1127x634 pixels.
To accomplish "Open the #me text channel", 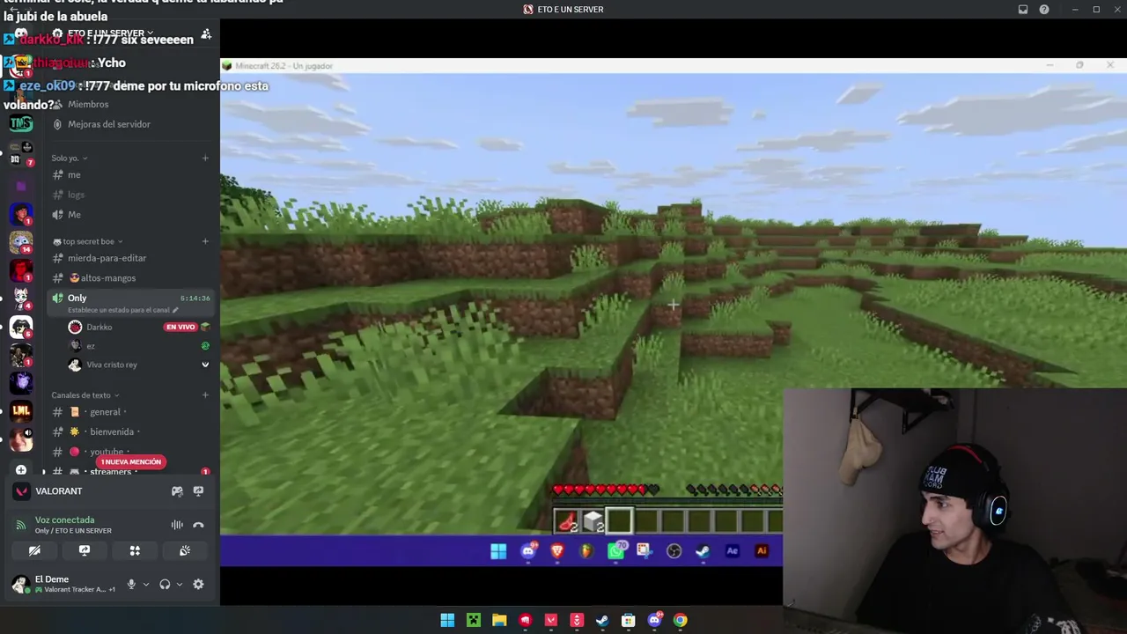I will click(x=131, y=174).
